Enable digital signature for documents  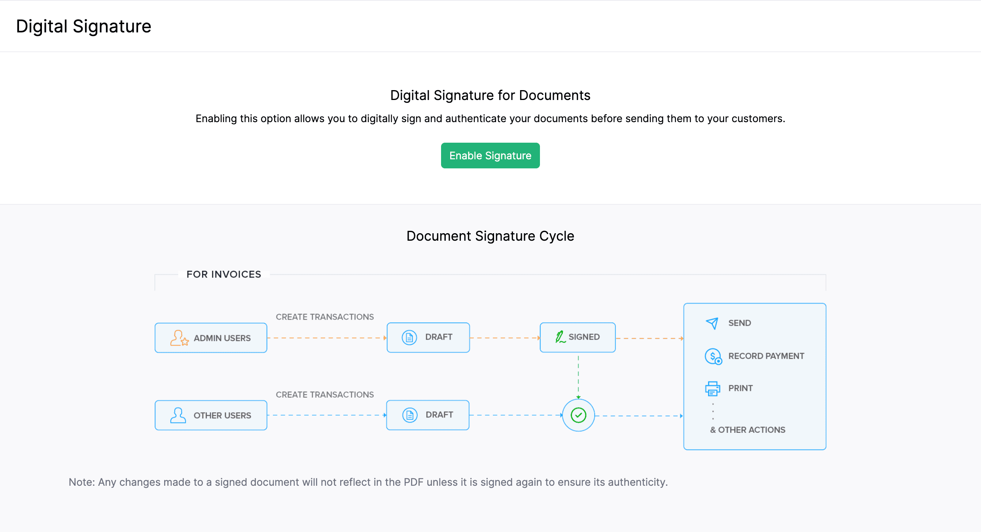coord(490,155)
